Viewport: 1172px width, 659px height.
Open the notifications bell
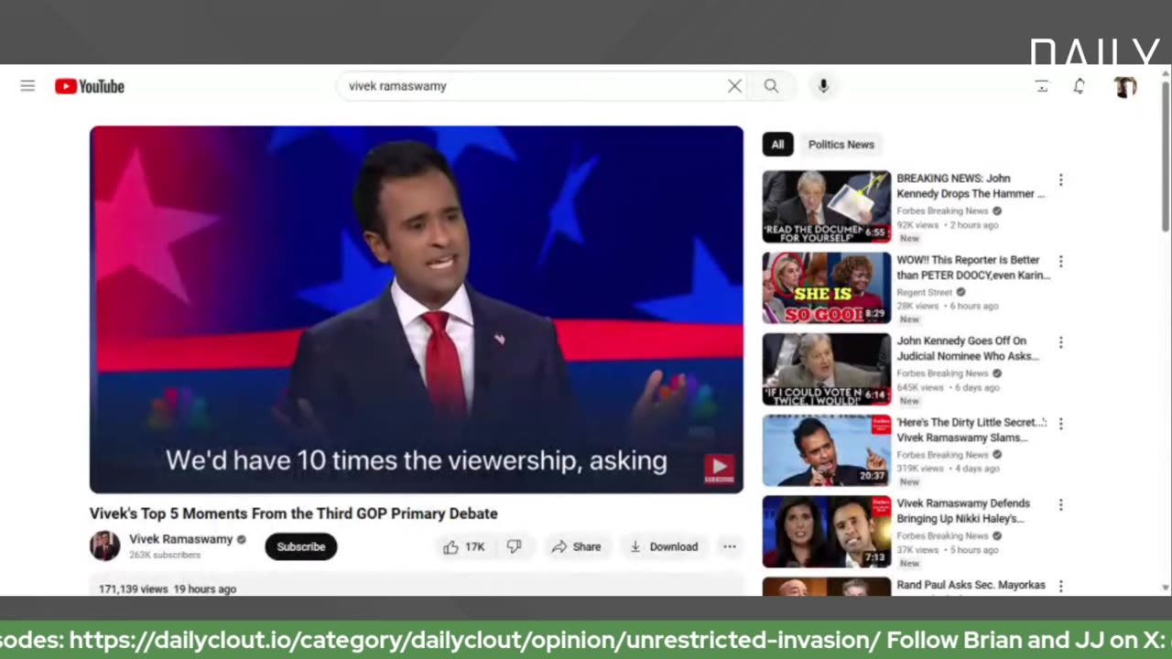[x=1080, y=86]
